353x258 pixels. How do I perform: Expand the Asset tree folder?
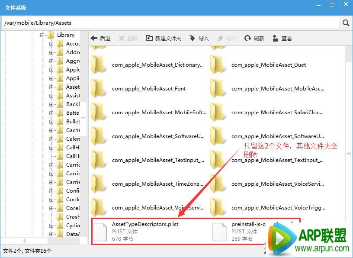(51, 87)
